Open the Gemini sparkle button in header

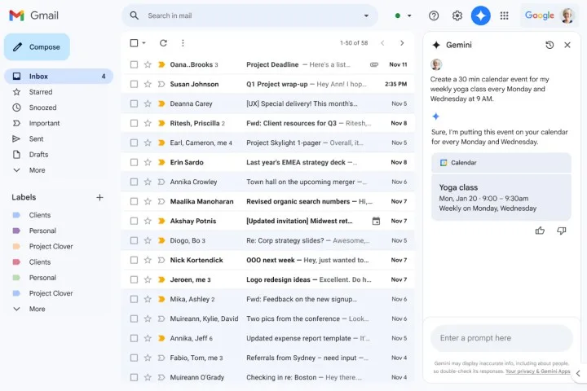481,15
